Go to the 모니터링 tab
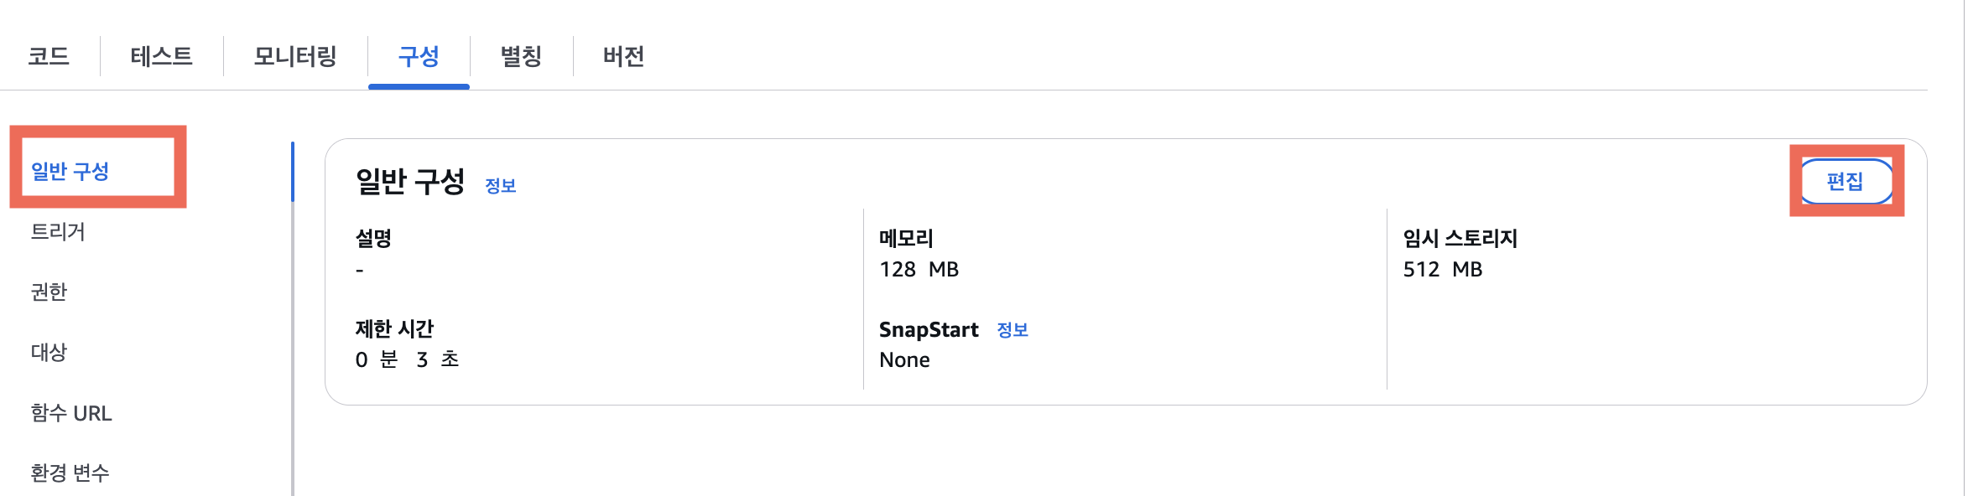1973x496 pixels. (295, 56)
